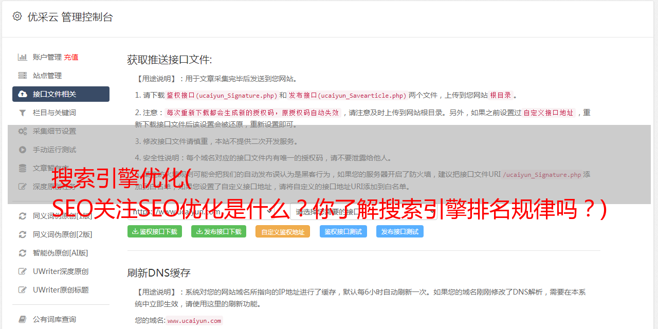
Task: Click the /ucaiyun_Signature.php URI code text
Action: (x=542, y=175)
